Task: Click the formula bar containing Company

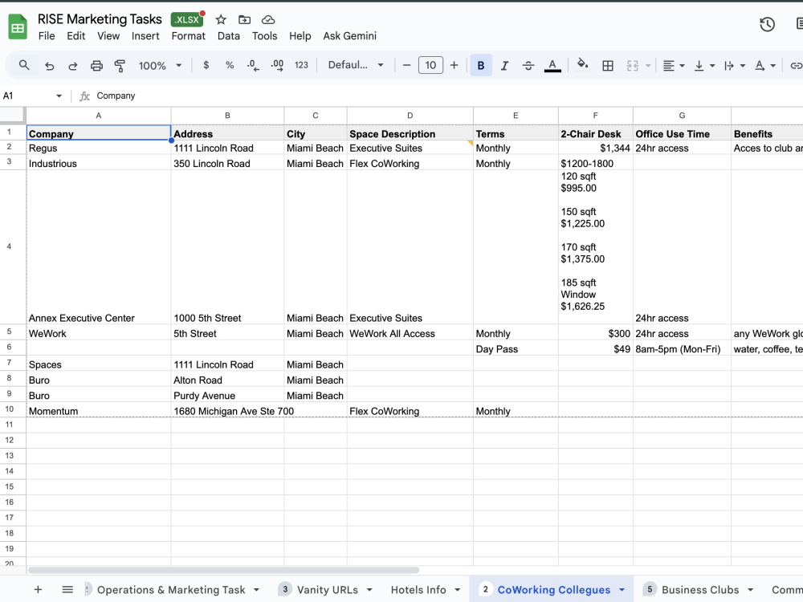Action: [x=446, y=96]
